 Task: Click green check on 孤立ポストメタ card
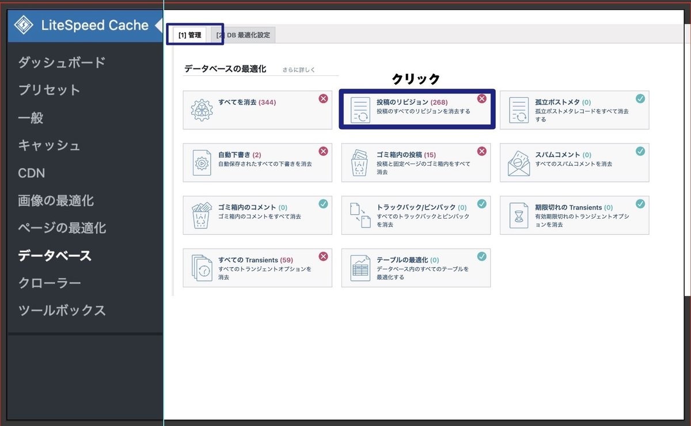point(640,98)
